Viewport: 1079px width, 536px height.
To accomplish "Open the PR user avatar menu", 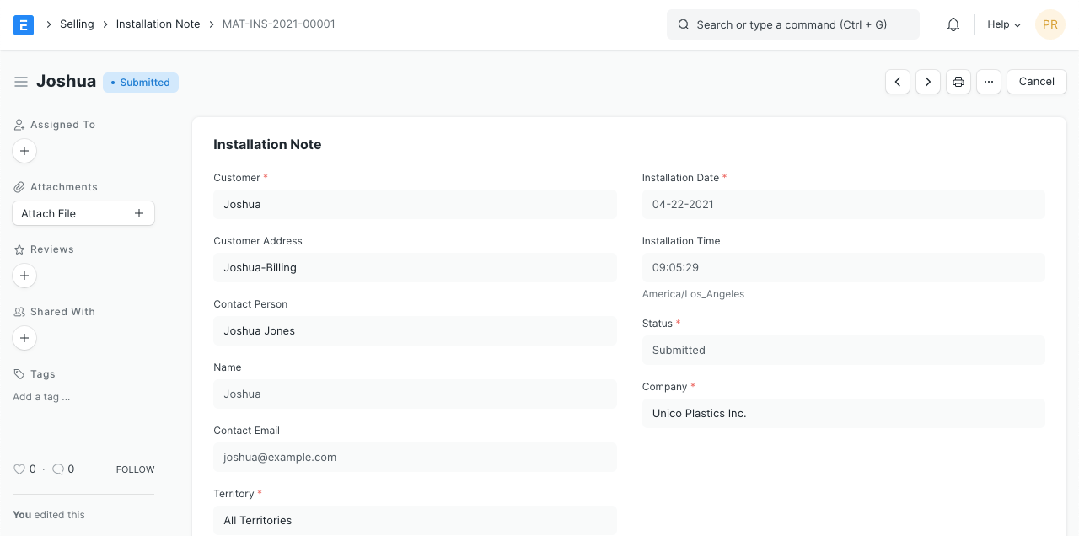I will (1050, 24).
